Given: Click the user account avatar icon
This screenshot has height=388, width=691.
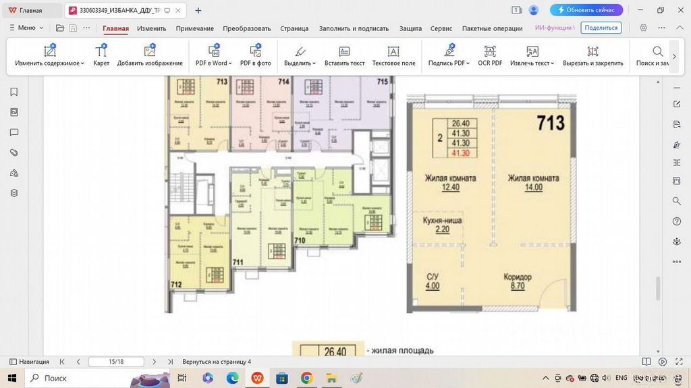Looking at the screenshot, I should 534,10.
